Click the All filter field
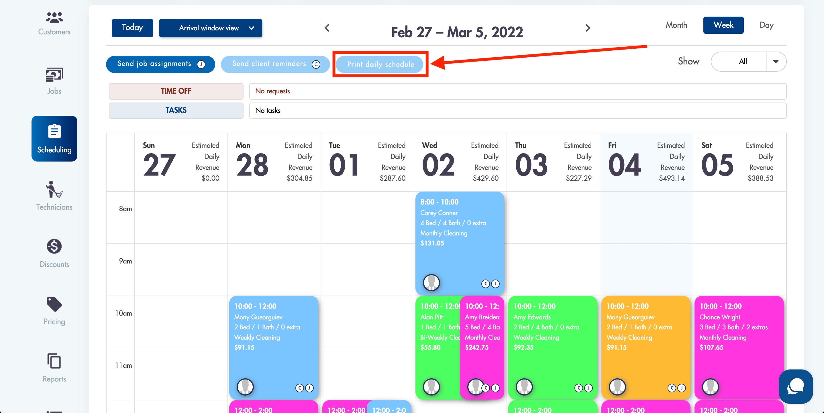Image resolution: width=824 pixels, height=413 pixels. click(743, 61)
